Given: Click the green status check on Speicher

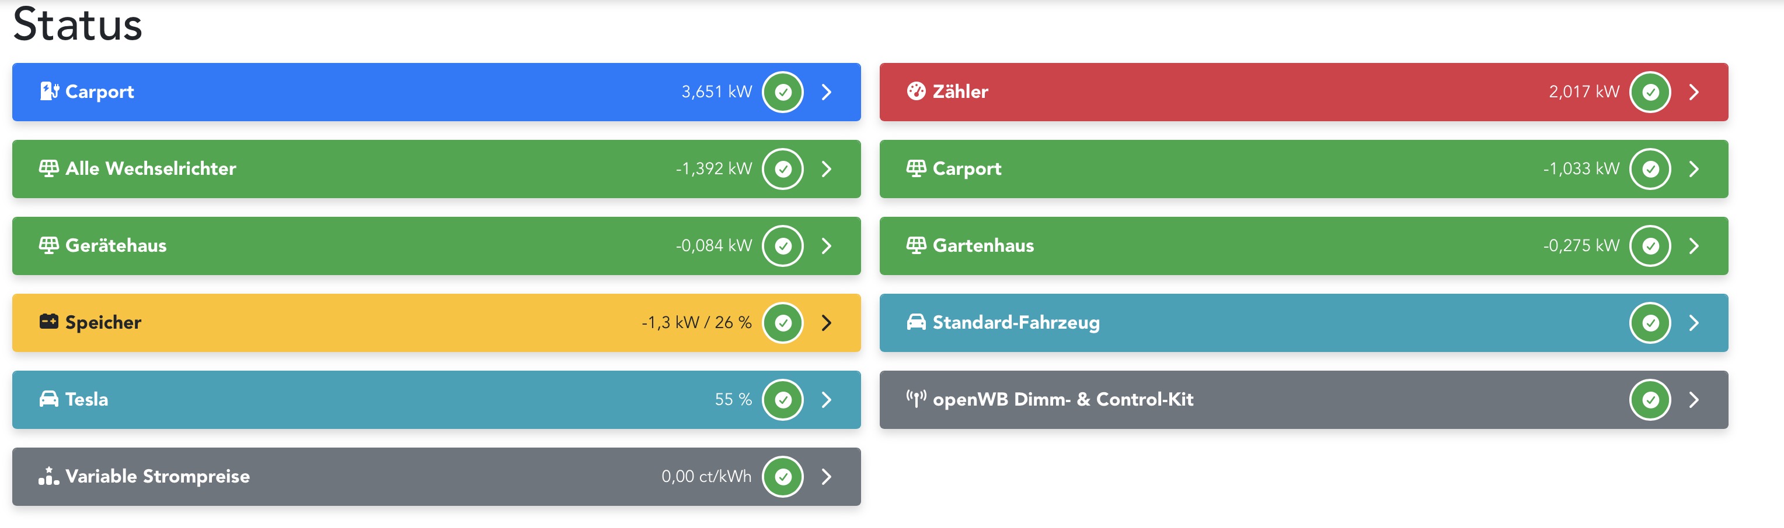Looking at the screenshot, I should [783, 323].
